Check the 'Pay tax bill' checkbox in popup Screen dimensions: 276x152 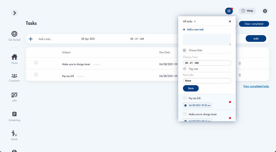click(x=185, y=98)
